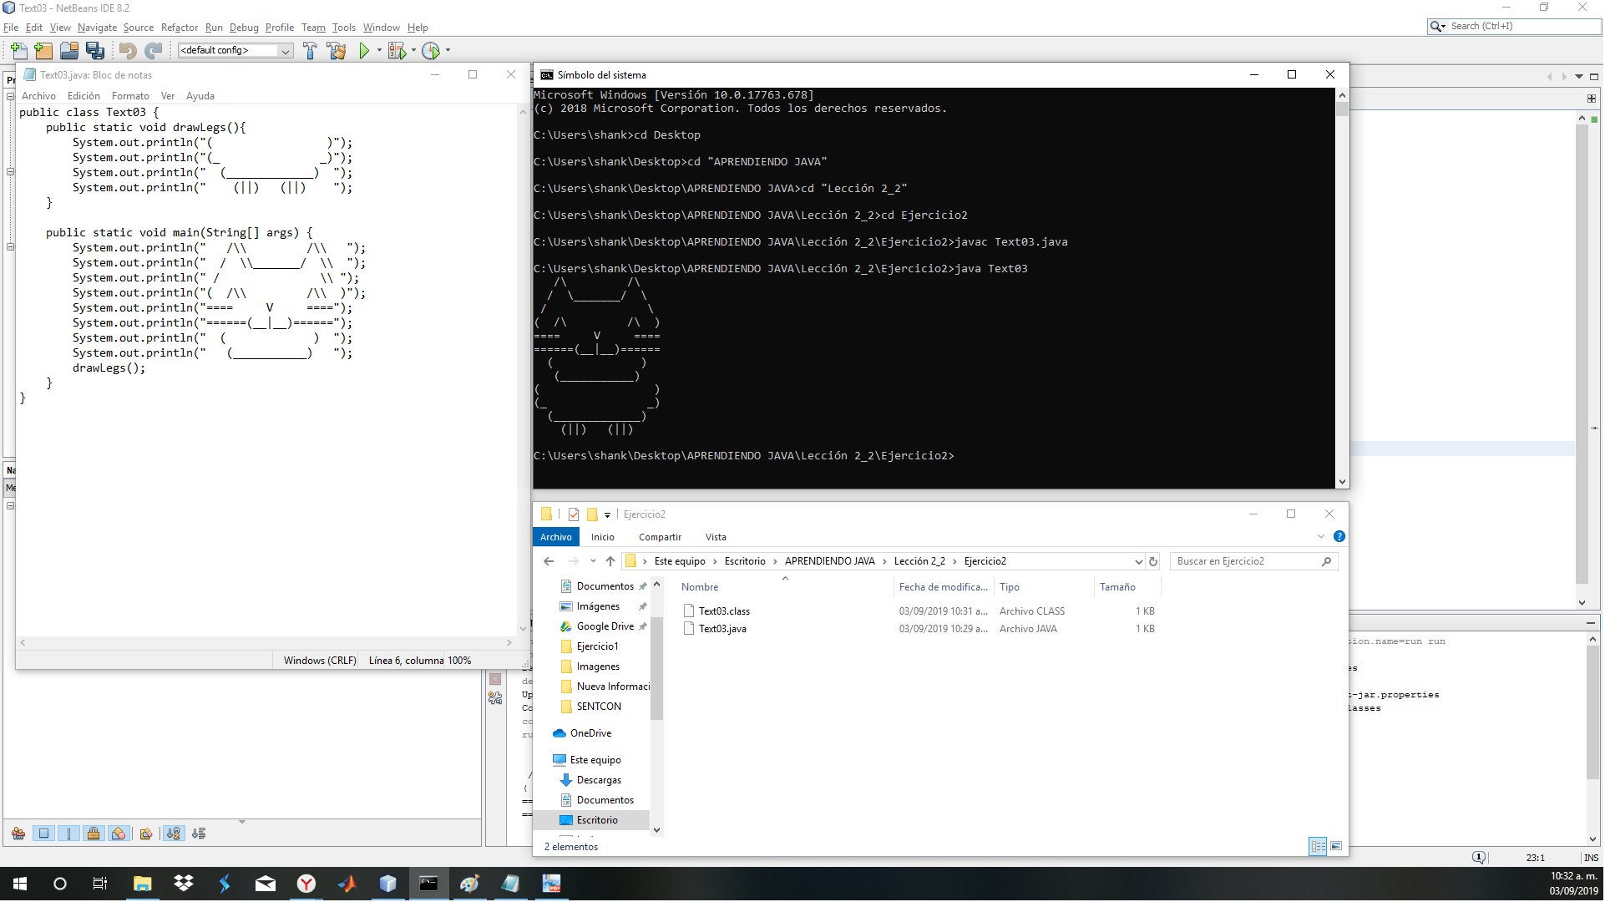Launch Dropbox from the taskbar
The width and height of the screenshot is (1605, 902).
point(184,884)
